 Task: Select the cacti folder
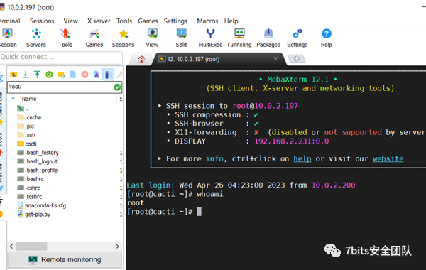27,144
